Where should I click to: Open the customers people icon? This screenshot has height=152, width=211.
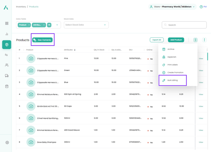7,65
